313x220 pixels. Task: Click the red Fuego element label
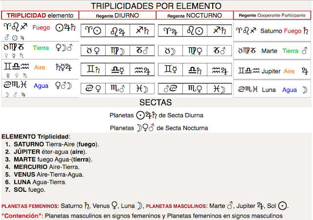click(41, 27)
